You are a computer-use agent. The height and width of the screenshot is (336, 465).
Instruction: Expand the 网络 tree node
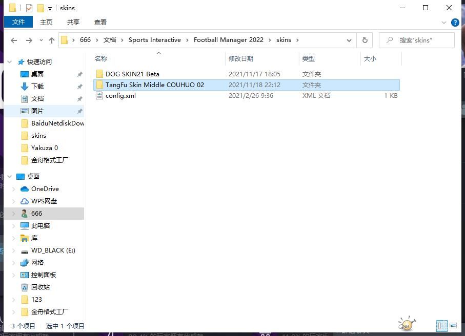(x=14, y=263)
